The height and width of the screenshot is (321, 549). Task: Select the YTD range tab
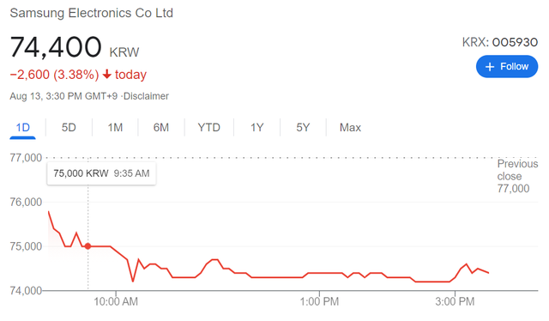(x=208, y=128)
